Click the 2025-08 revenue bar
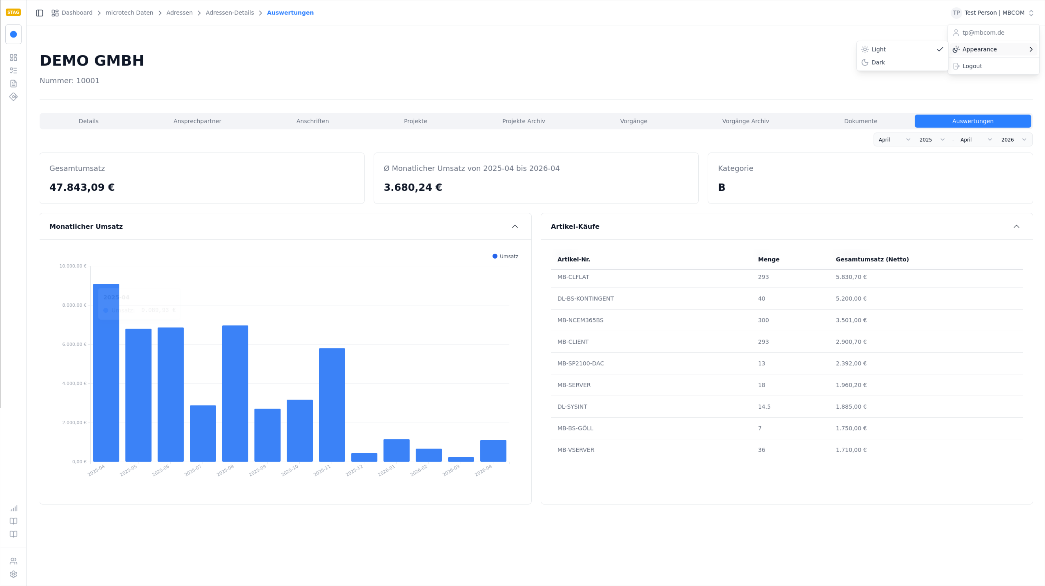 pos(235,394)
